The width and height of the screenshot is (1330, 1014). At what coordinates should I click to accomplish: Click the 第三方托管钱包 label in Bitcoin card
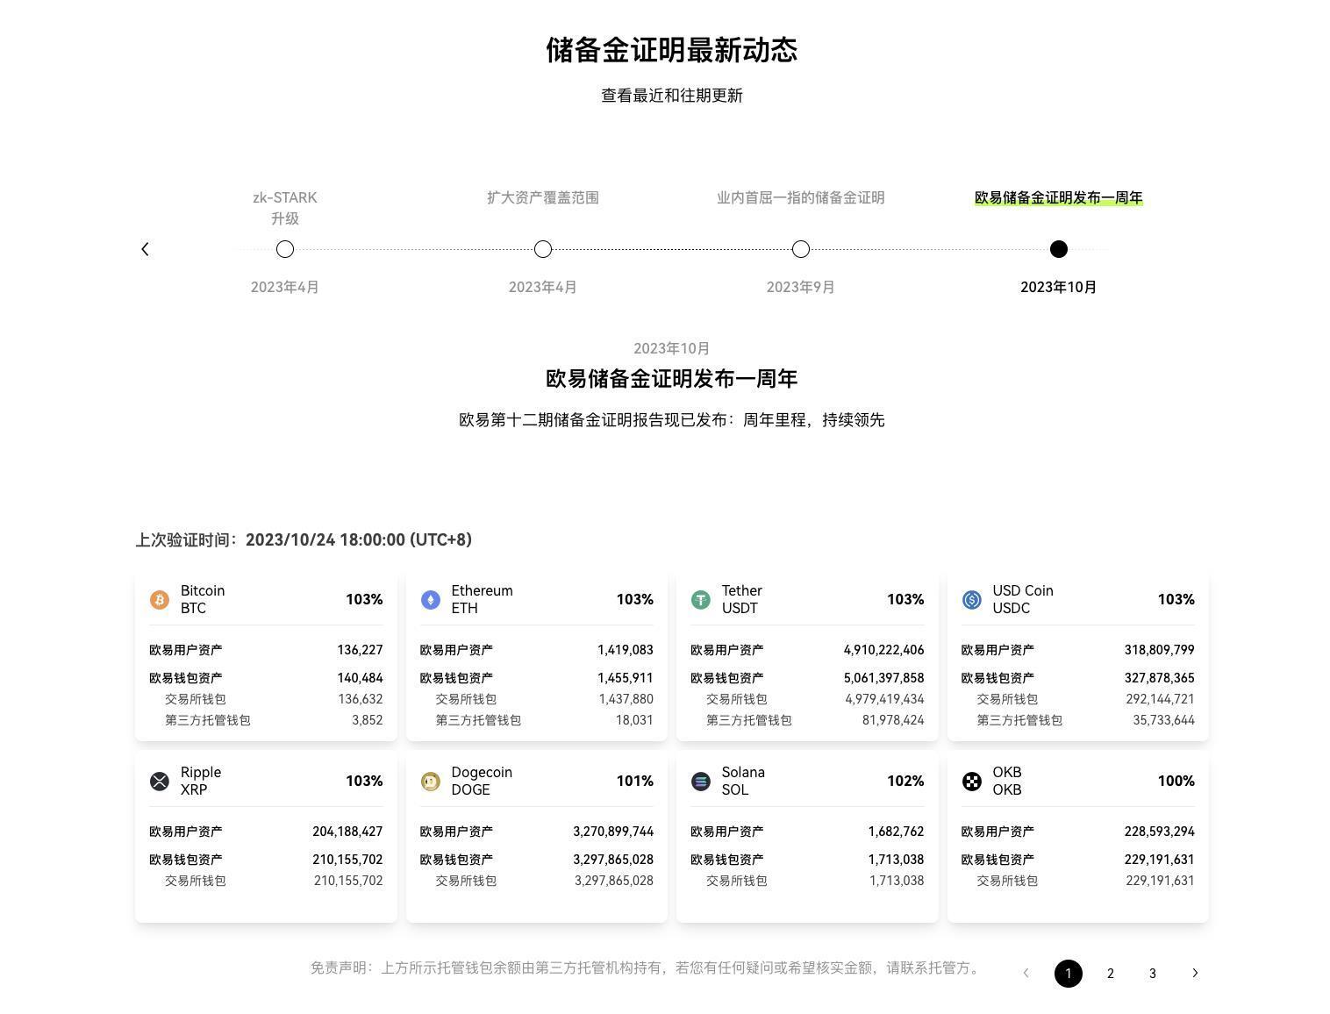[208, 721]
